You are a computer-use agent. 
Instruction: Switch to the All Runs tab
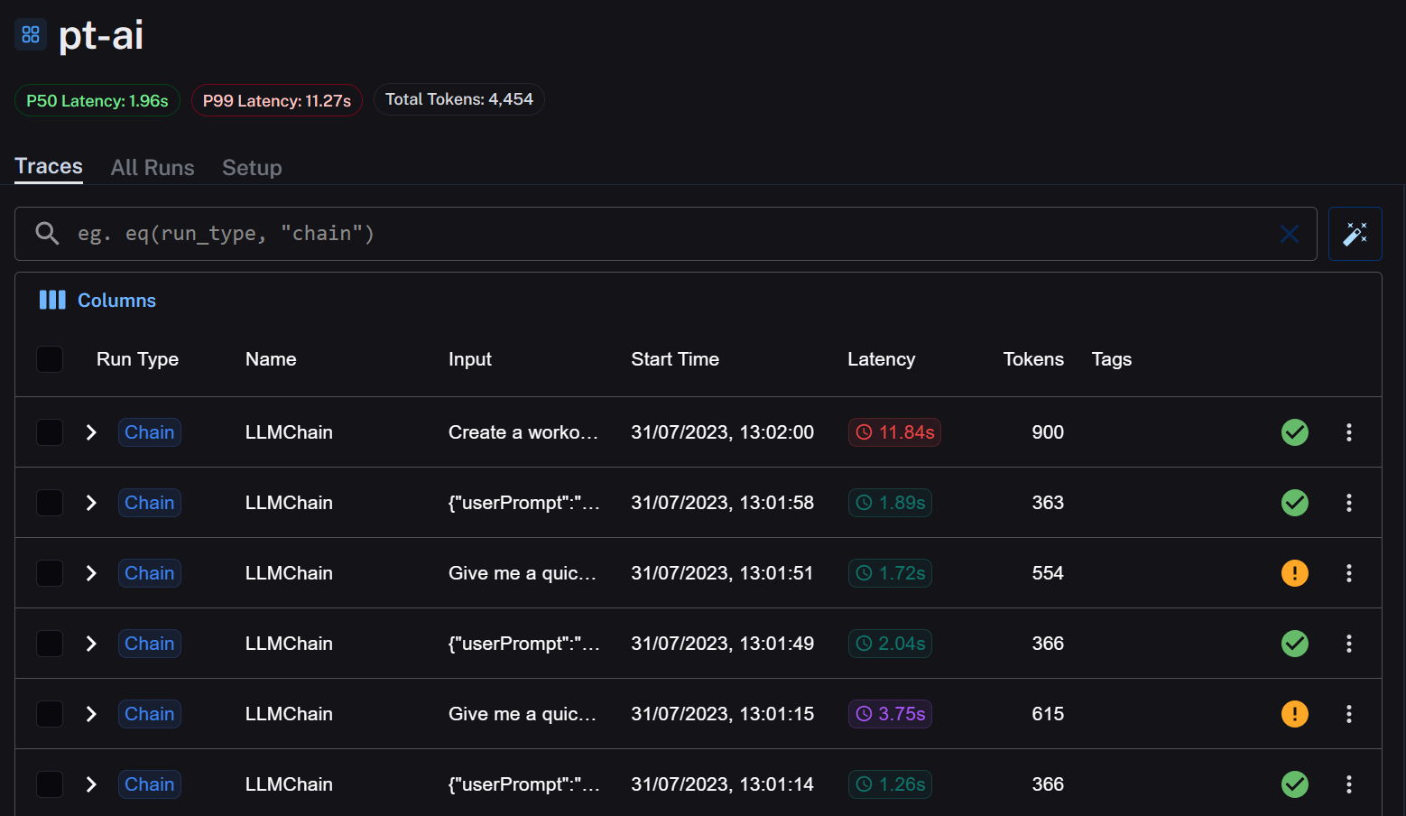tap(153, 168)
